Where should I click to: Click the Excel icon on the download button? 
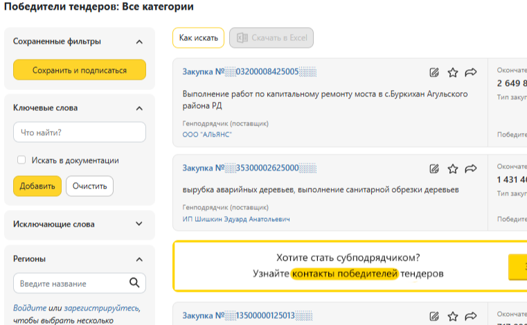pyautogui.click(x=242, y=38)
